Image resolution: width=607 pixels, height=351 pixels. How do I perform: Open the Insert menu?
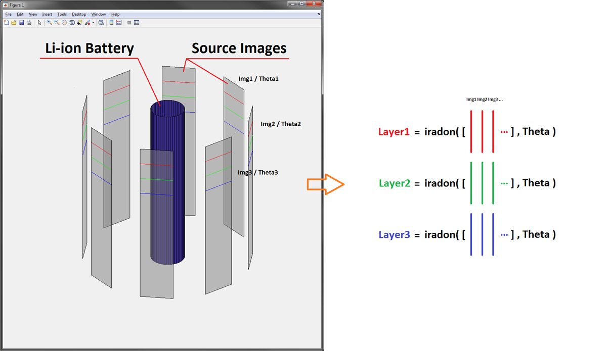click(x=47, y=14)
